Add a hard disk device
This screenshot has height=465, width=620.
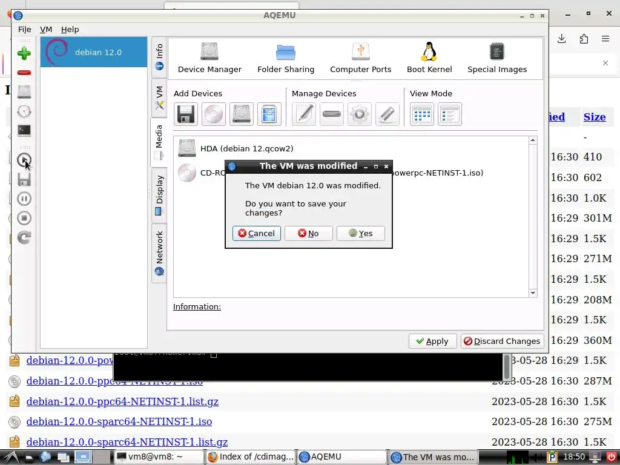point(242,114)
